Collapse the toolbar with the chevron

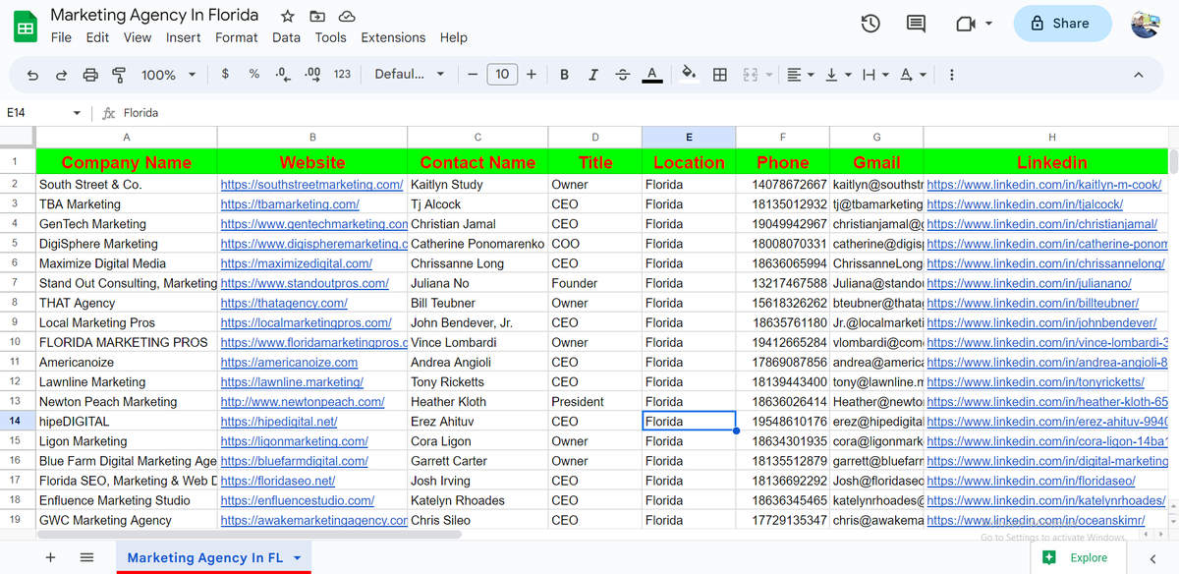click(1138, 75)
